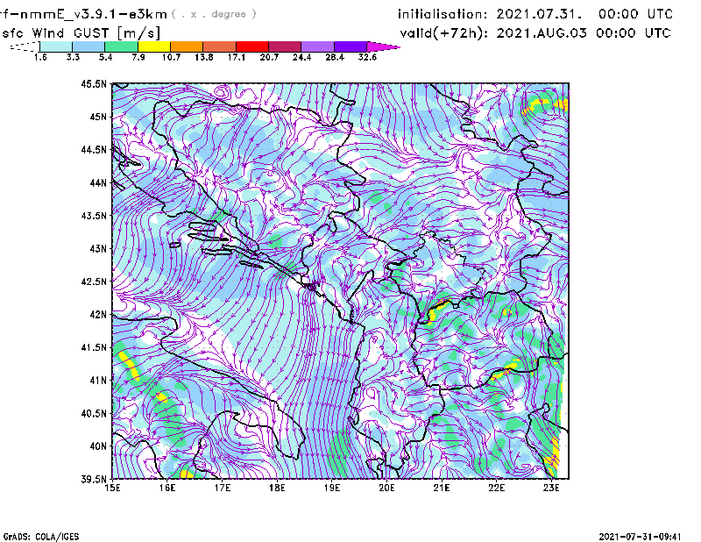701x542 pixels.
Task: Click the 41N latitude label
Action: pyautogui.click(x=98, y=381)
